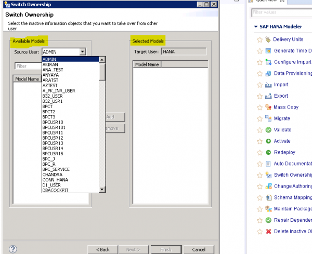Star the Import entry
312x254 pixels.
pyautogui.click(x=259, y=85)
